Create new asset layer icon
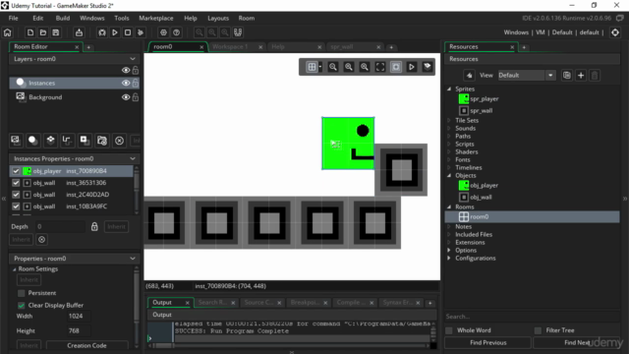This screenshot has height=354, width=629. pyautogui.click(x=85, y=140)
